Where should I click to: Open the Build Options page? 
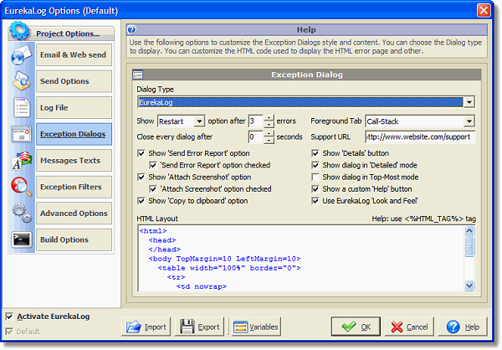pos(74,239)
